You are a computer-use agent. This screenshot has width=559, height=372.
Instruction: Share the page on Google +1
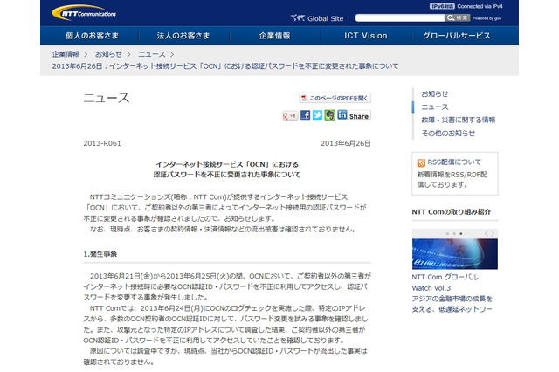pyautogui.click(x=289, y=115)
